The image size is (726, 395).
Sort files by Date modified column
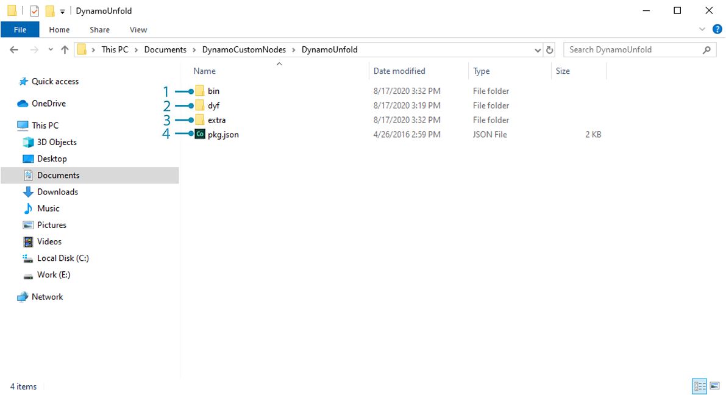point(399,71)
